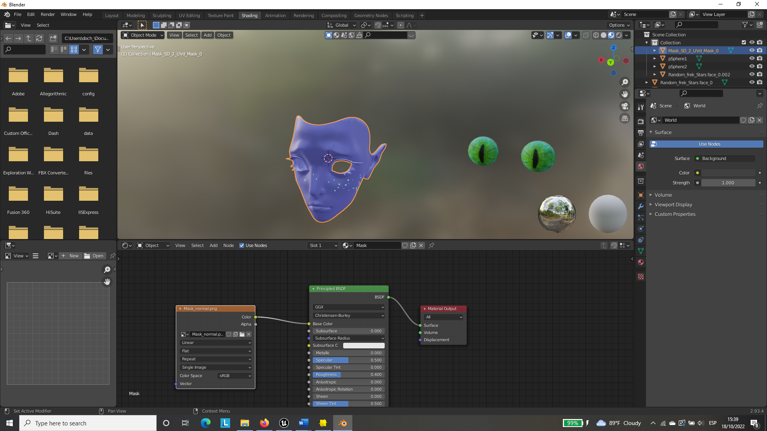This screenshot has height=431, width=767.
Task: Open the Render properties tab icon
Action: tap(641, 121)
